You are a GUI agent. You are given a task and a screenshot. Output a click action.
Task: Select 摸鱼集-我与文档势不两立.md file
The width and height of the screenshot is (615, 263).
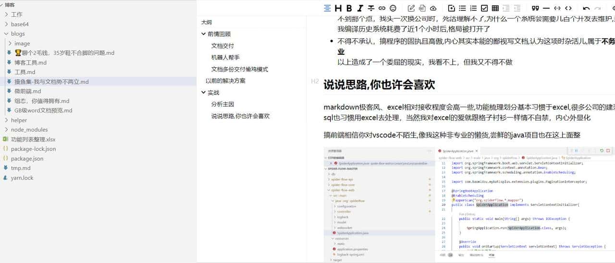(51, 82)
